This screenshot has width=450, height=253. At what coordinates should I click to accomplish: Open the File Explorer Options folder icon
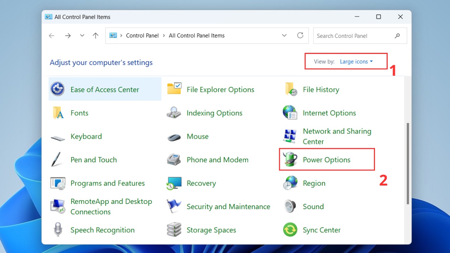tap(174, 89)
